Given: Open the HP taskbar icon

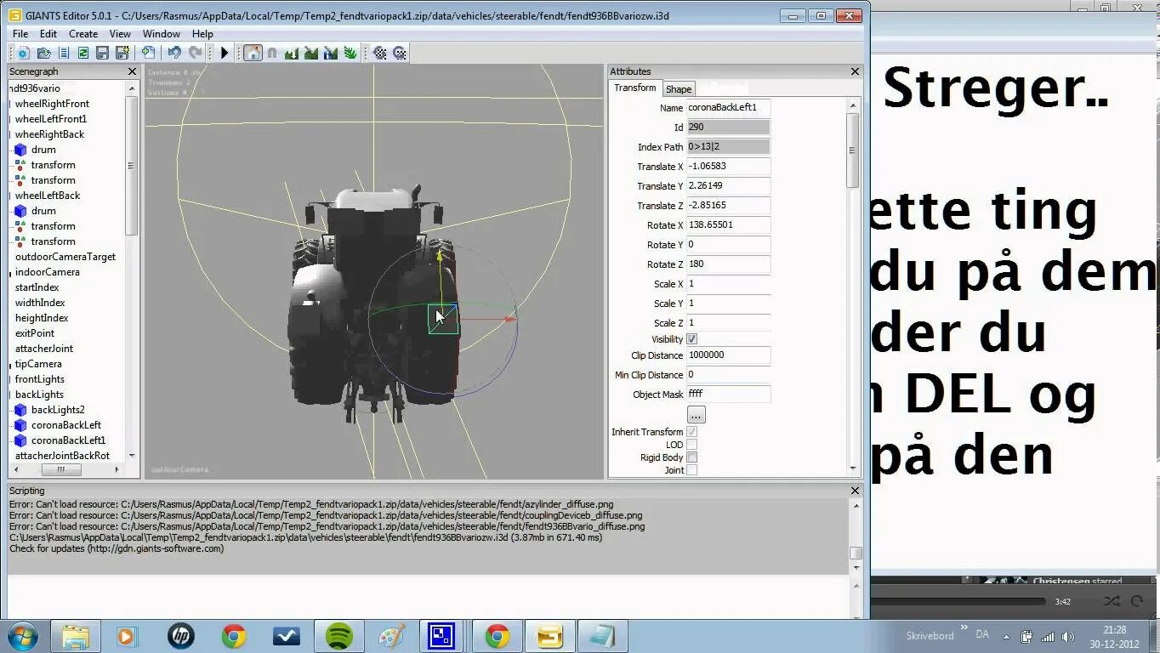Looking at the screenshot, I should 180,636.
